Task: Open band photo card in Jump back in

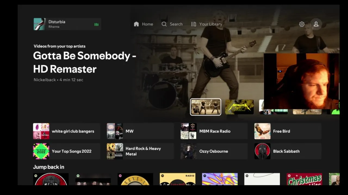Action: click(x=93, y=179)
